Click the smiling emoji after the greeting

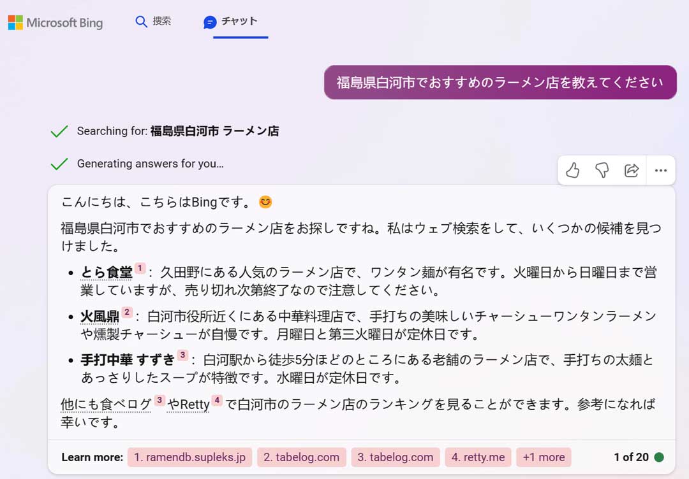click(x=265, y=202)
